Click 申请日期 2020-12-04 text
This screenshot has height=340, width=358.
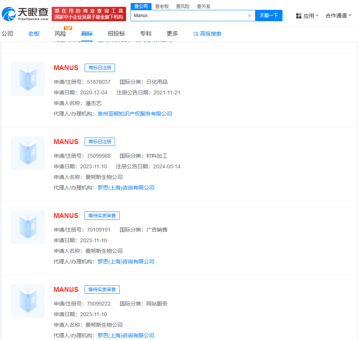click(80, 92)
